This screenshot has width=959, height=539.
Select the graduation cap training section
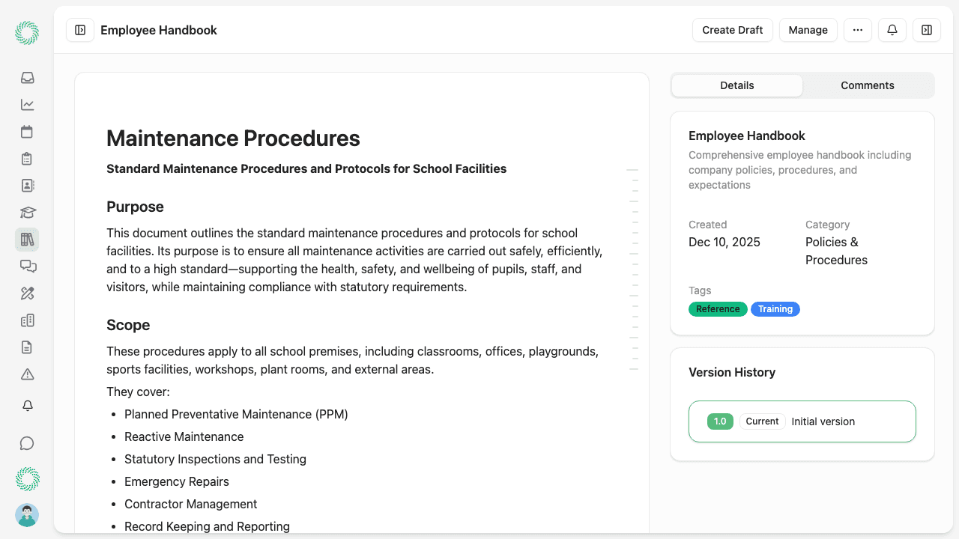click(27, 212)
